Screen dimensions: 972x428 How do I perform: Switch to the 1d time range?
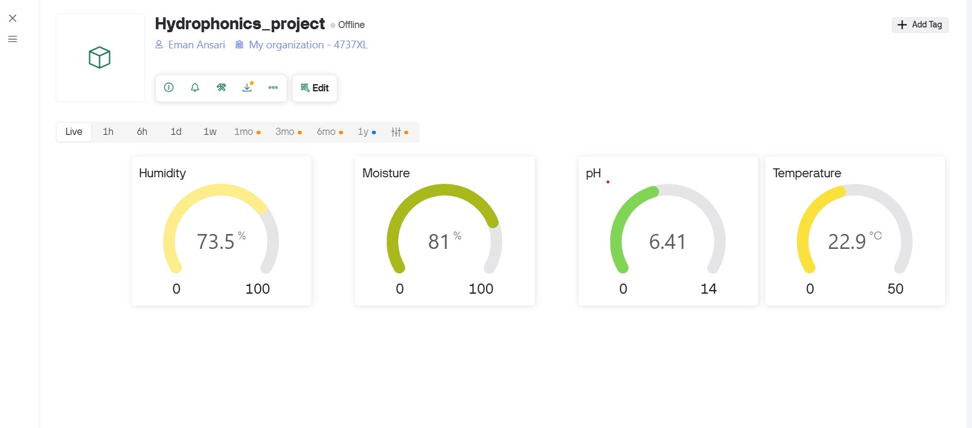click(176, 132)
